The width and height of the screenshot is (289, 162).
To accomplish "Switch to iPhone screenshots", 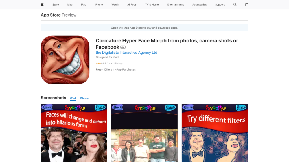I will click(84, 98).
